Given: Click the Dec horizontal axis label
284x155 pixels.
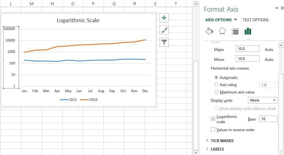Looking at the screenshot, I should 145,91.
